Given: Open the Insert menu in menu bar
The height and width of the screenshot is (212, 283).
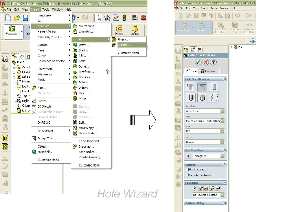Looking at the screenshot, I should click(x=35, y=9).
